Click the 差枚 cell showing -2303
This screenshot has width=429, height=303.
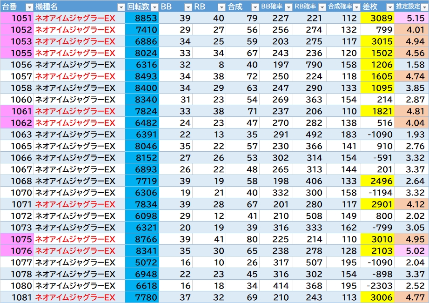point(377,286)
